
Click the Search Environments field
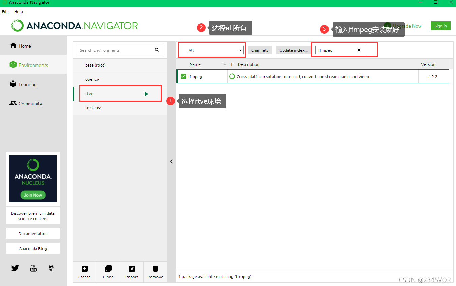[120, 50]
